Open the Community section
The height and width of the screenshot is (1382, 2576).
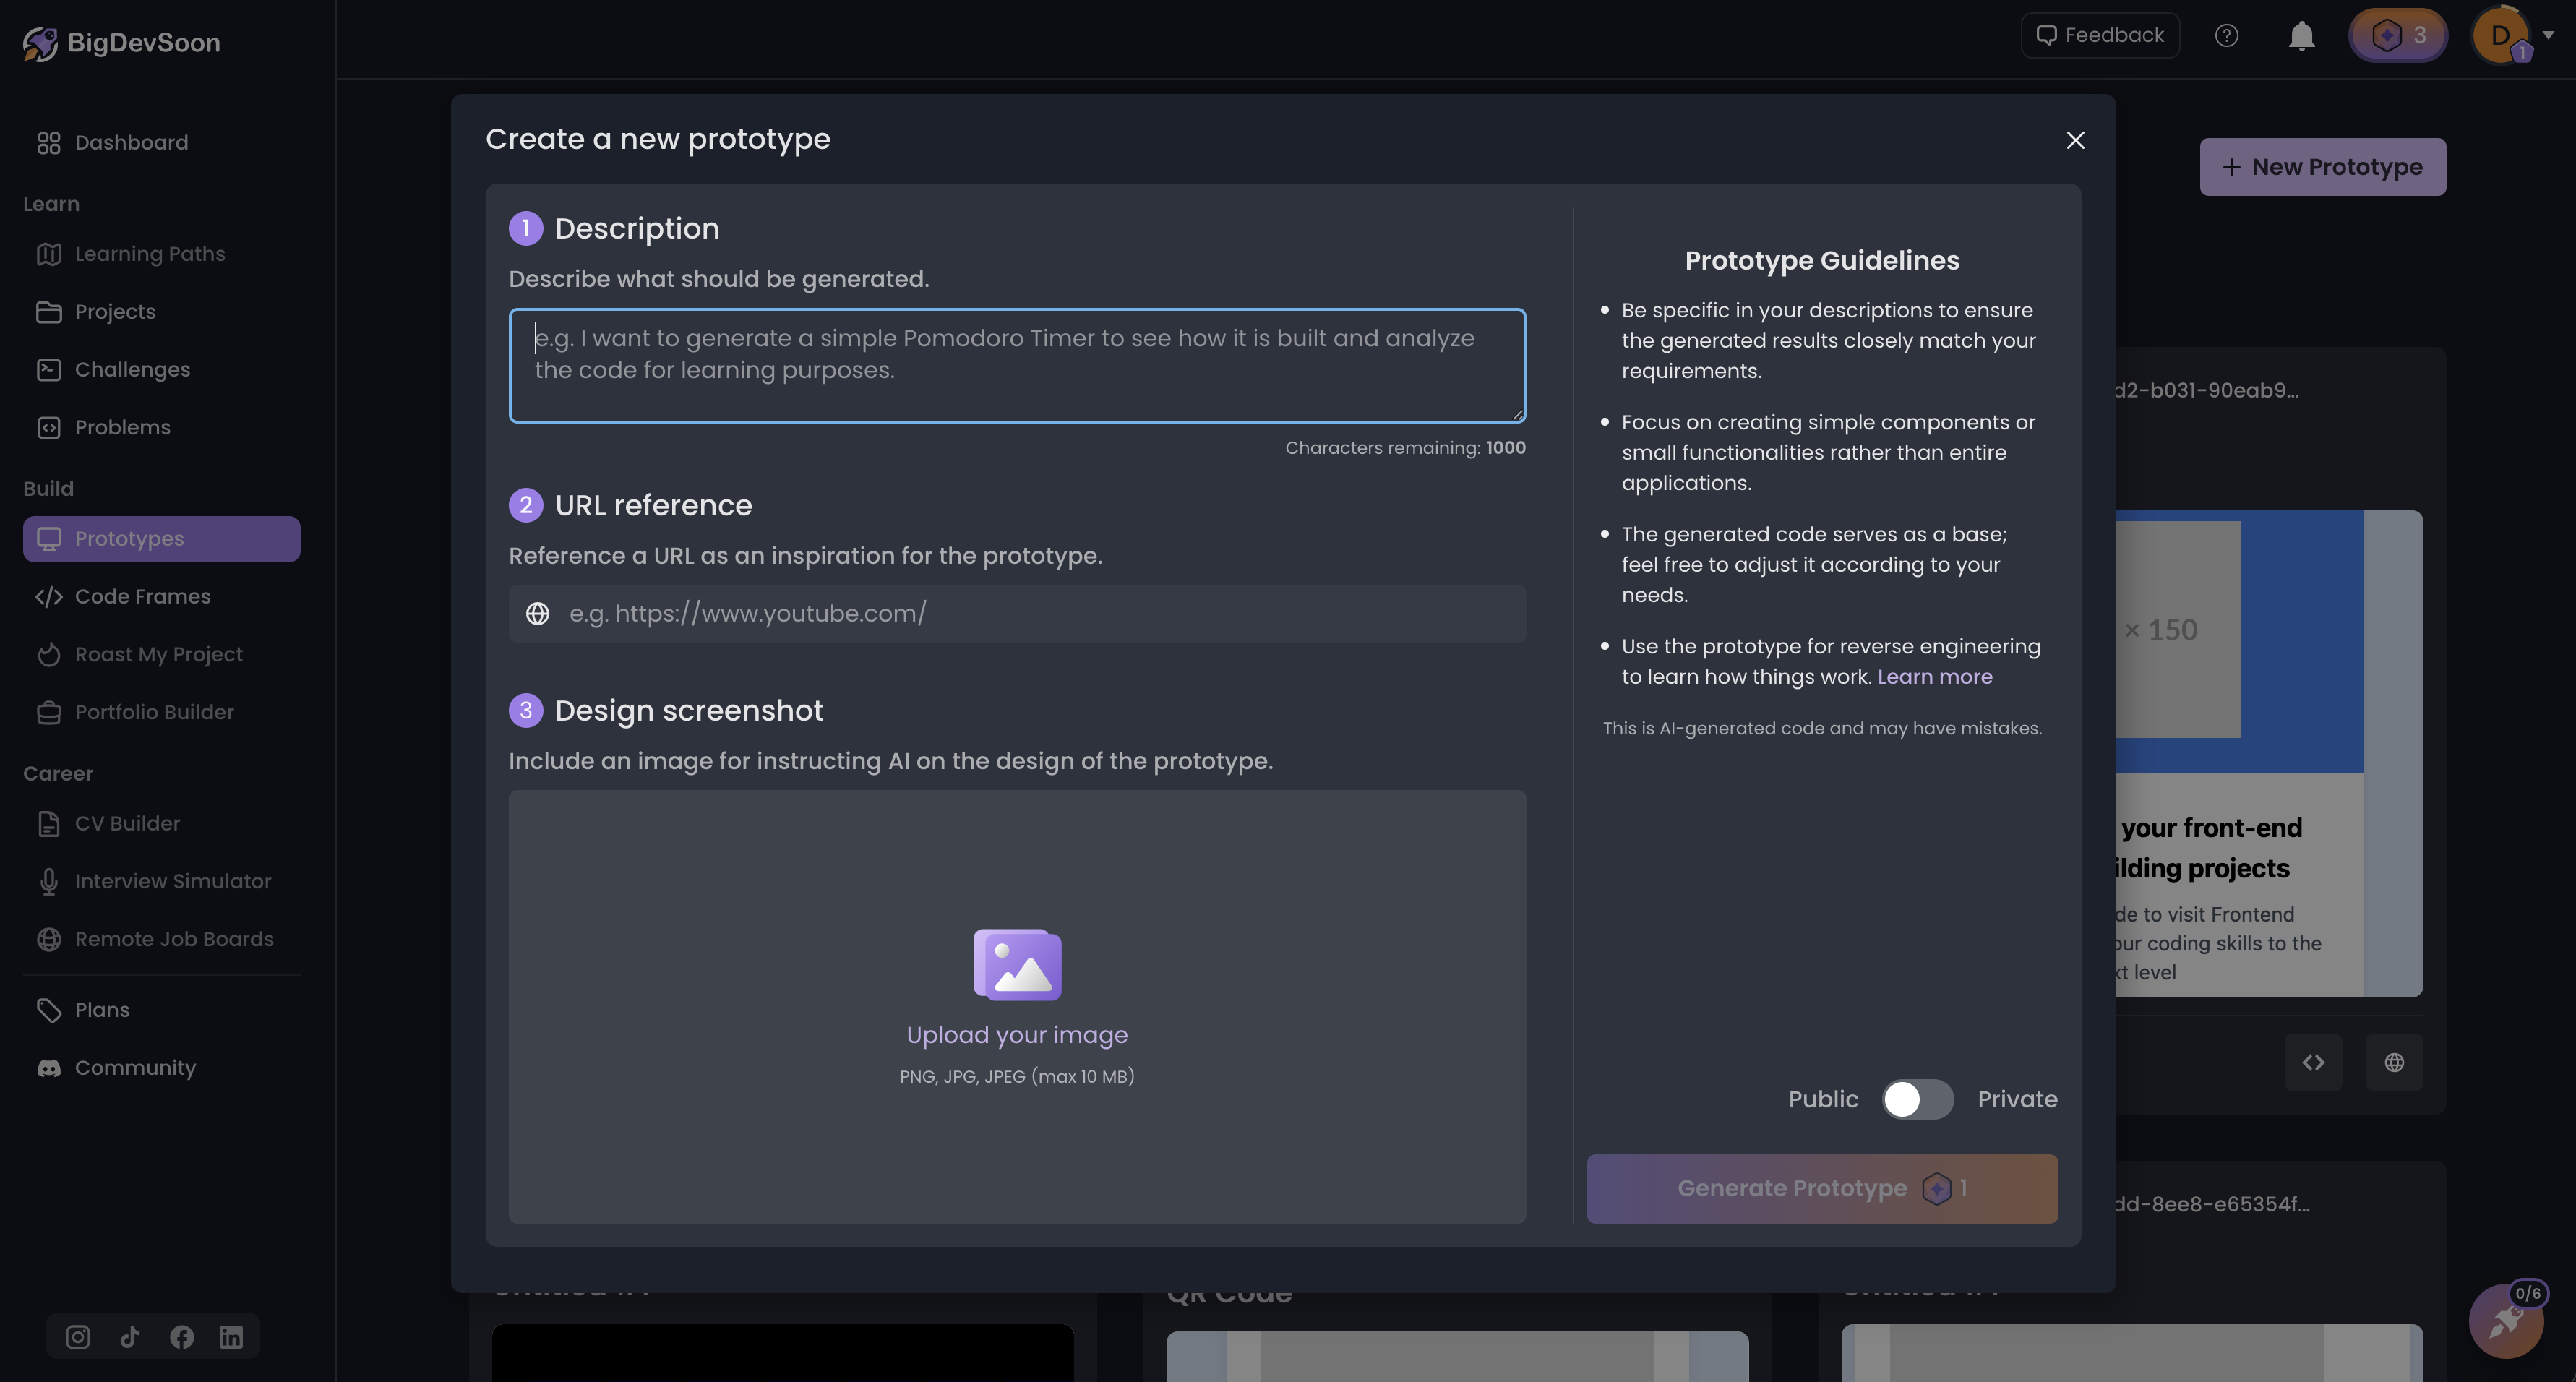(x=135, y=1067)
